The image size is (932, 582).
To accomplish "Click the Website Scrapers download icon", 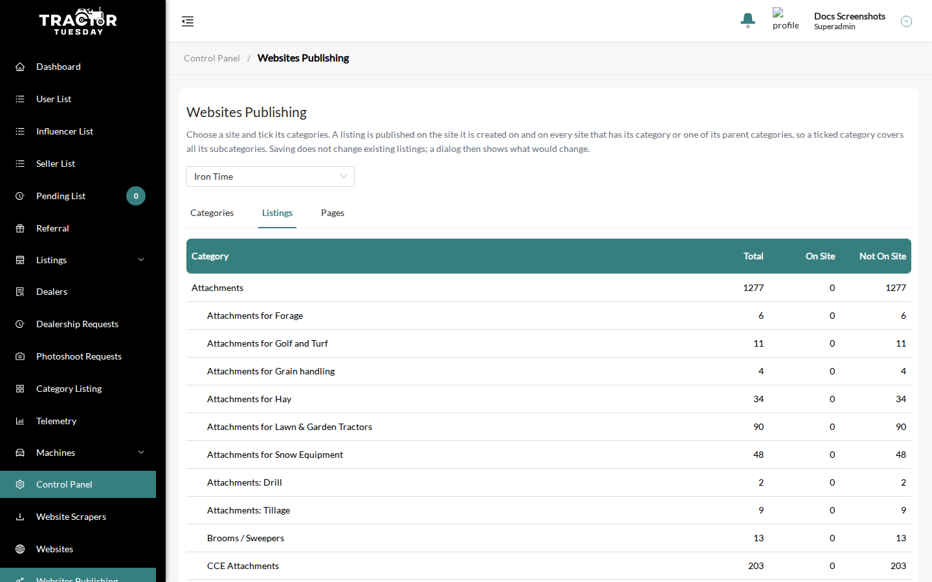I will click(20, 517).
